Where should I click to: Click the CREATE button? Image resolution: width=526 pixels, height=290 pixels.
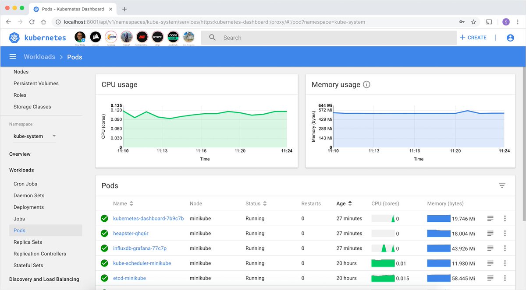pyautogui.click(x=473, y=38)
